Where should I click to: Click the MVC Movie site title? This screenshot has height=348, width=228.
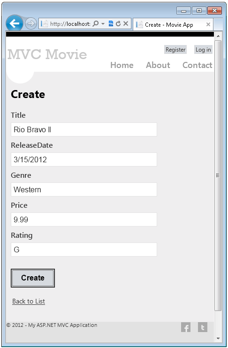(x=47, y=54)
